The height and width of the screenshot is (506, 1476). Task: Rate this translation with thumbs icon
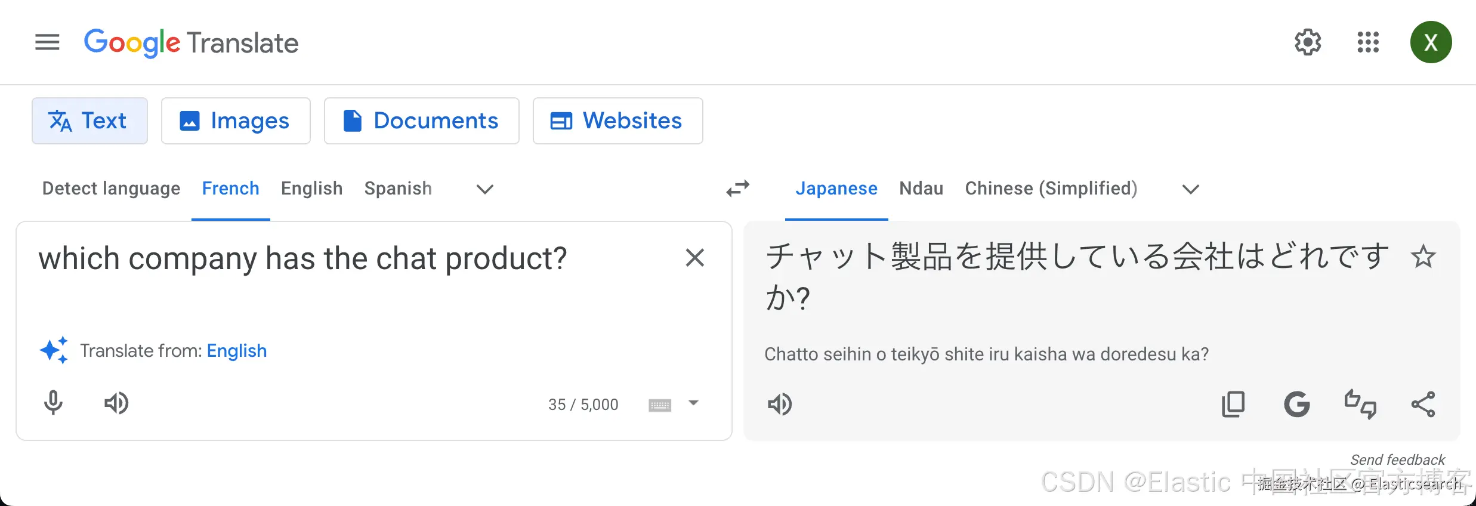pyautogui.click(x=1360, y=405)
